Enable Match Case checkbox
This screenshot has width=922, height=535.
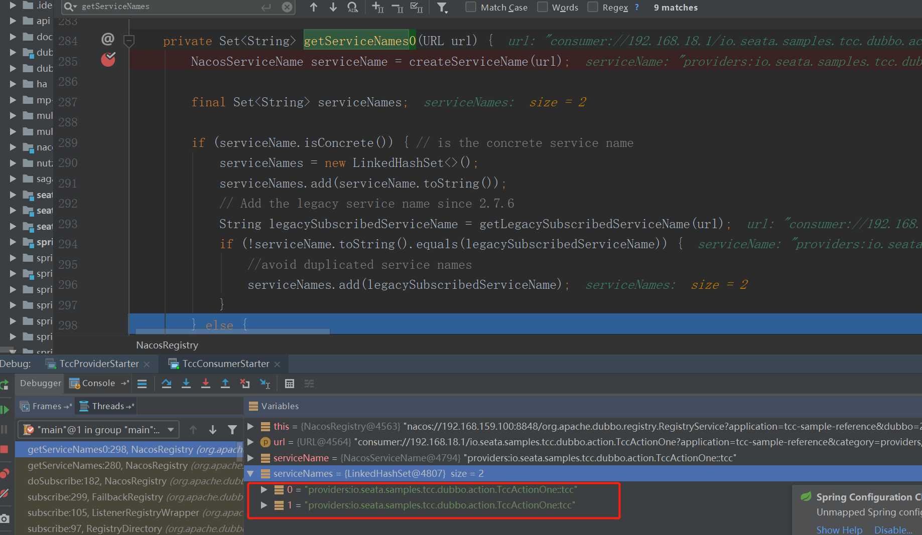pyautogui.click(x=471, y=7)
